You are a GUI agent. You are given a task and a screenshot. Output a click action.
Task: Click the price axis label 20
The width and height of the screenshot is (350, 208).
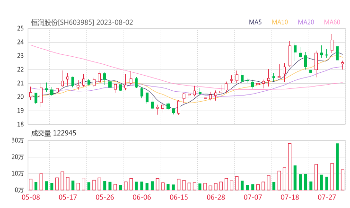[x=20, y=97]
